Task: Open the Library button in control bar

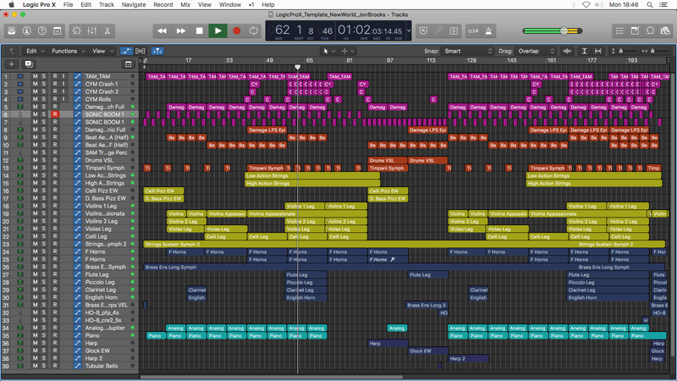Action: coord(12,31)
